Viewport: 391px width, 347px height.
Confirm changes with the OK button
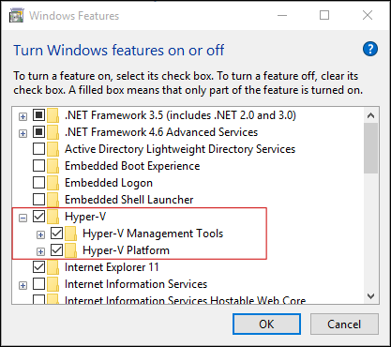[x=266, y=324]
